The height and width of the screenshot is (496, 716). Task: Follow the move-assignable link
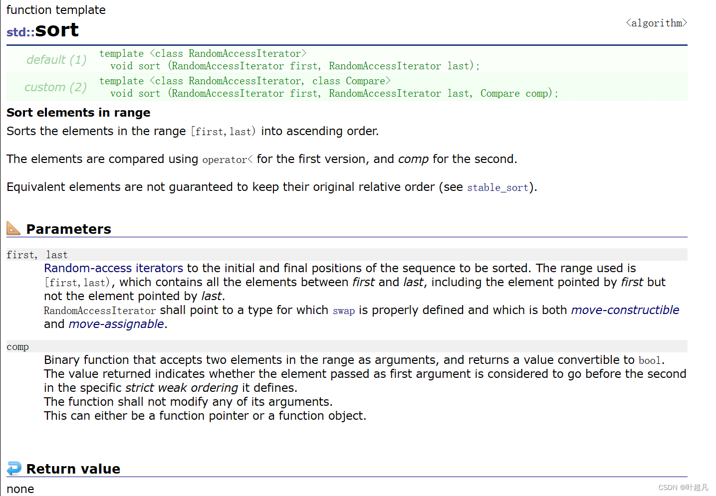point(116,324)
